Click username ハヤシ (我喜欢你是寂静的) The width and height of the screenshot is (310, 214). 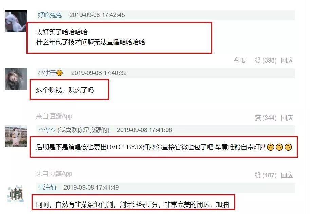pyautogui.click(x=74, y=130)
